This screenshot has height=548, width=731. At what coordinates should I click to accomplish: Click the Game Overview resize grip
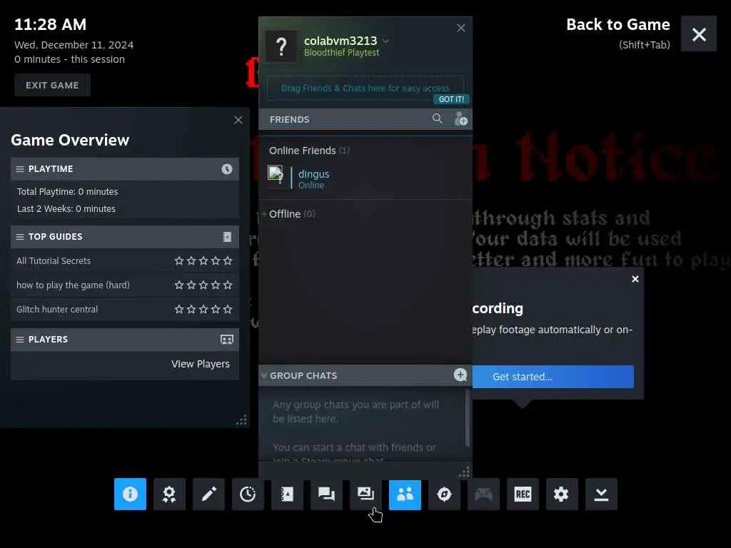(241, 420)
